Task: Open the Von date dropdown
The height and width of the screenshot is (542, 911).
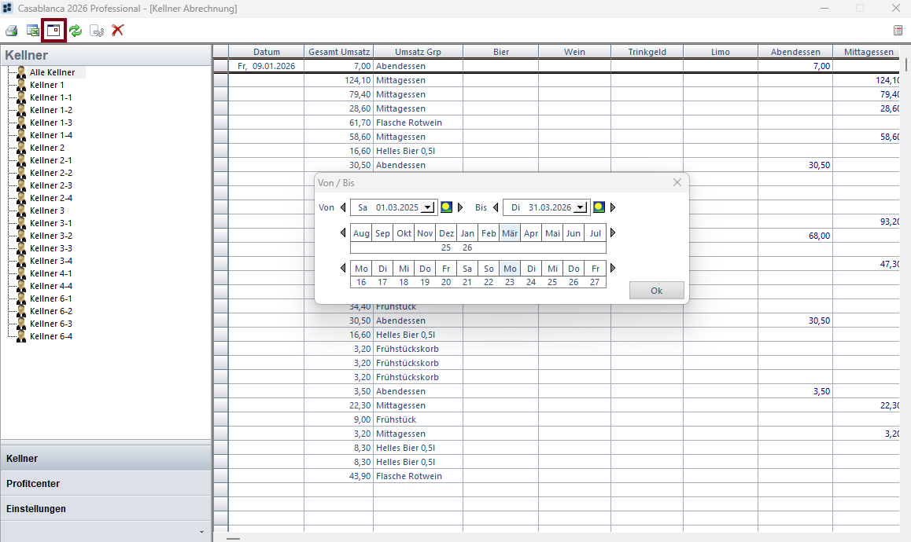Action: click(x=429, y=207)
